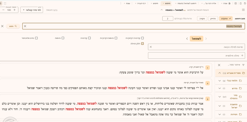Decrease results count with minus icon
This screenshot has width=247, height=122.
coord(3,10)
